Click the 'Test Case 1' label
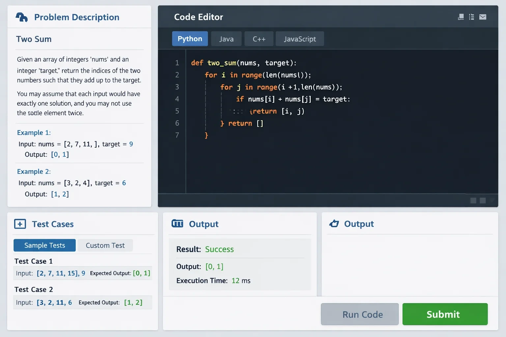Viewport: 506px width, 337px height. pos(34,261)
